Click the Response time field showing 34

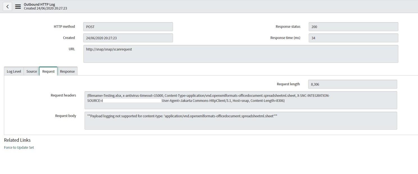point(353,38)
